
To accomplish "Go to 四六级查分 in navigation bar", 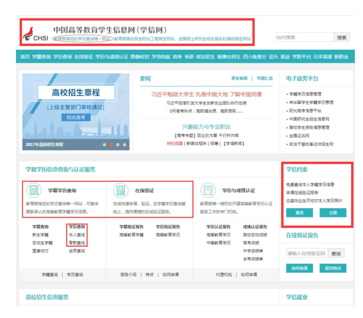I will click(x=255, y=57).
